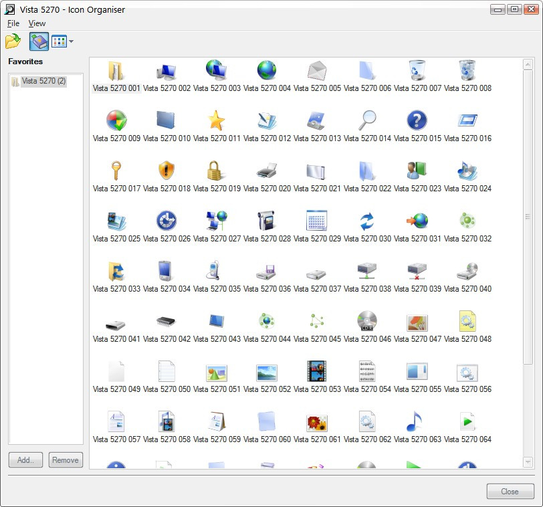Select the gear document icon Vista 5270 048

click(x=467, y=321)
